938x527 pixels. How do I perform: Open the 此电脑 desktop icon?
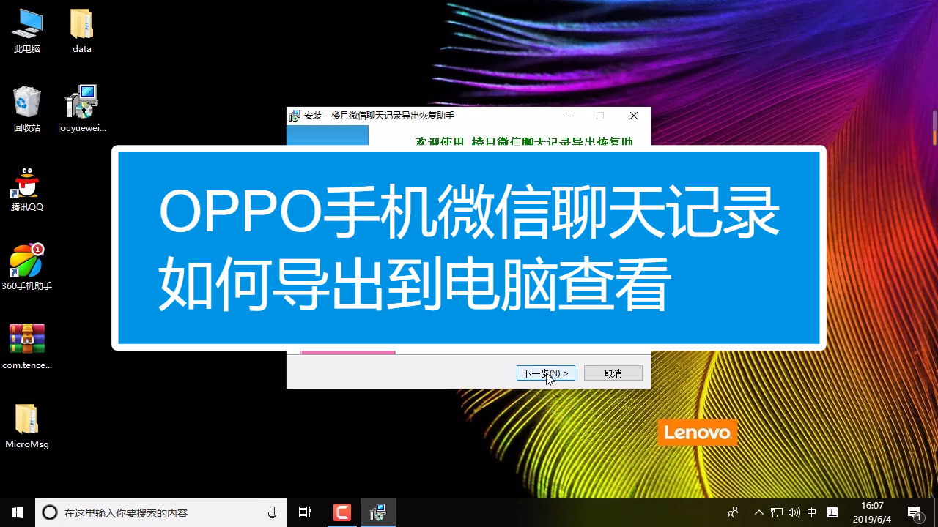[27, 31]
